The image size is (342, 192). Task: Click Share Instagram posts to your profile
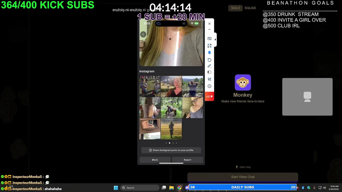point(171,150)
